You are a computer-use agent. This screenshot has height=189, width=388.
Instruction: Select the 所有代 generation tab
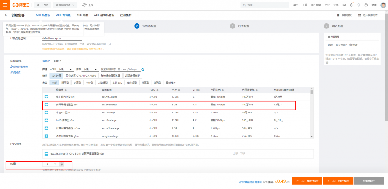[x=57, y=61]
